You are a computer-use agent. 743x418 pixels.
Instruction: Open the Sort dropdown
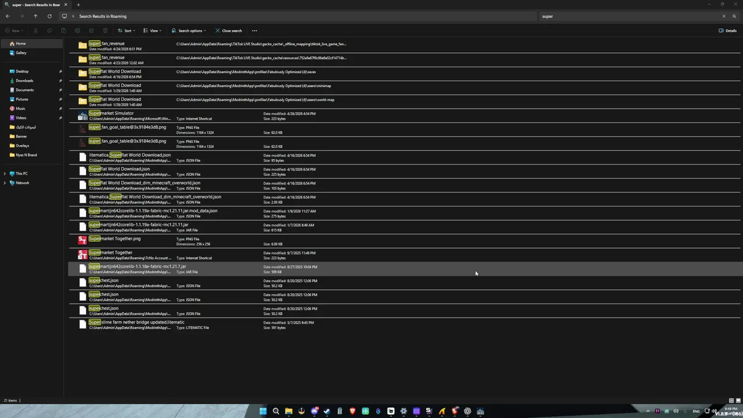(126, 31)
